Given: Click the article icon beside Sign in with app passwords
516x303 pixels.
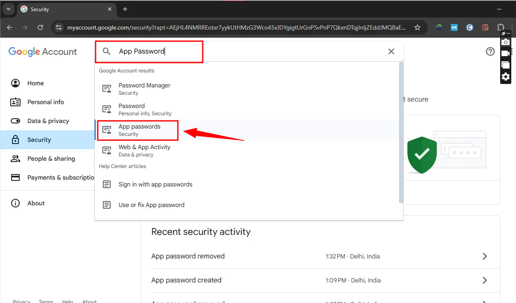Looking at the screenshot, I should 107,184.
